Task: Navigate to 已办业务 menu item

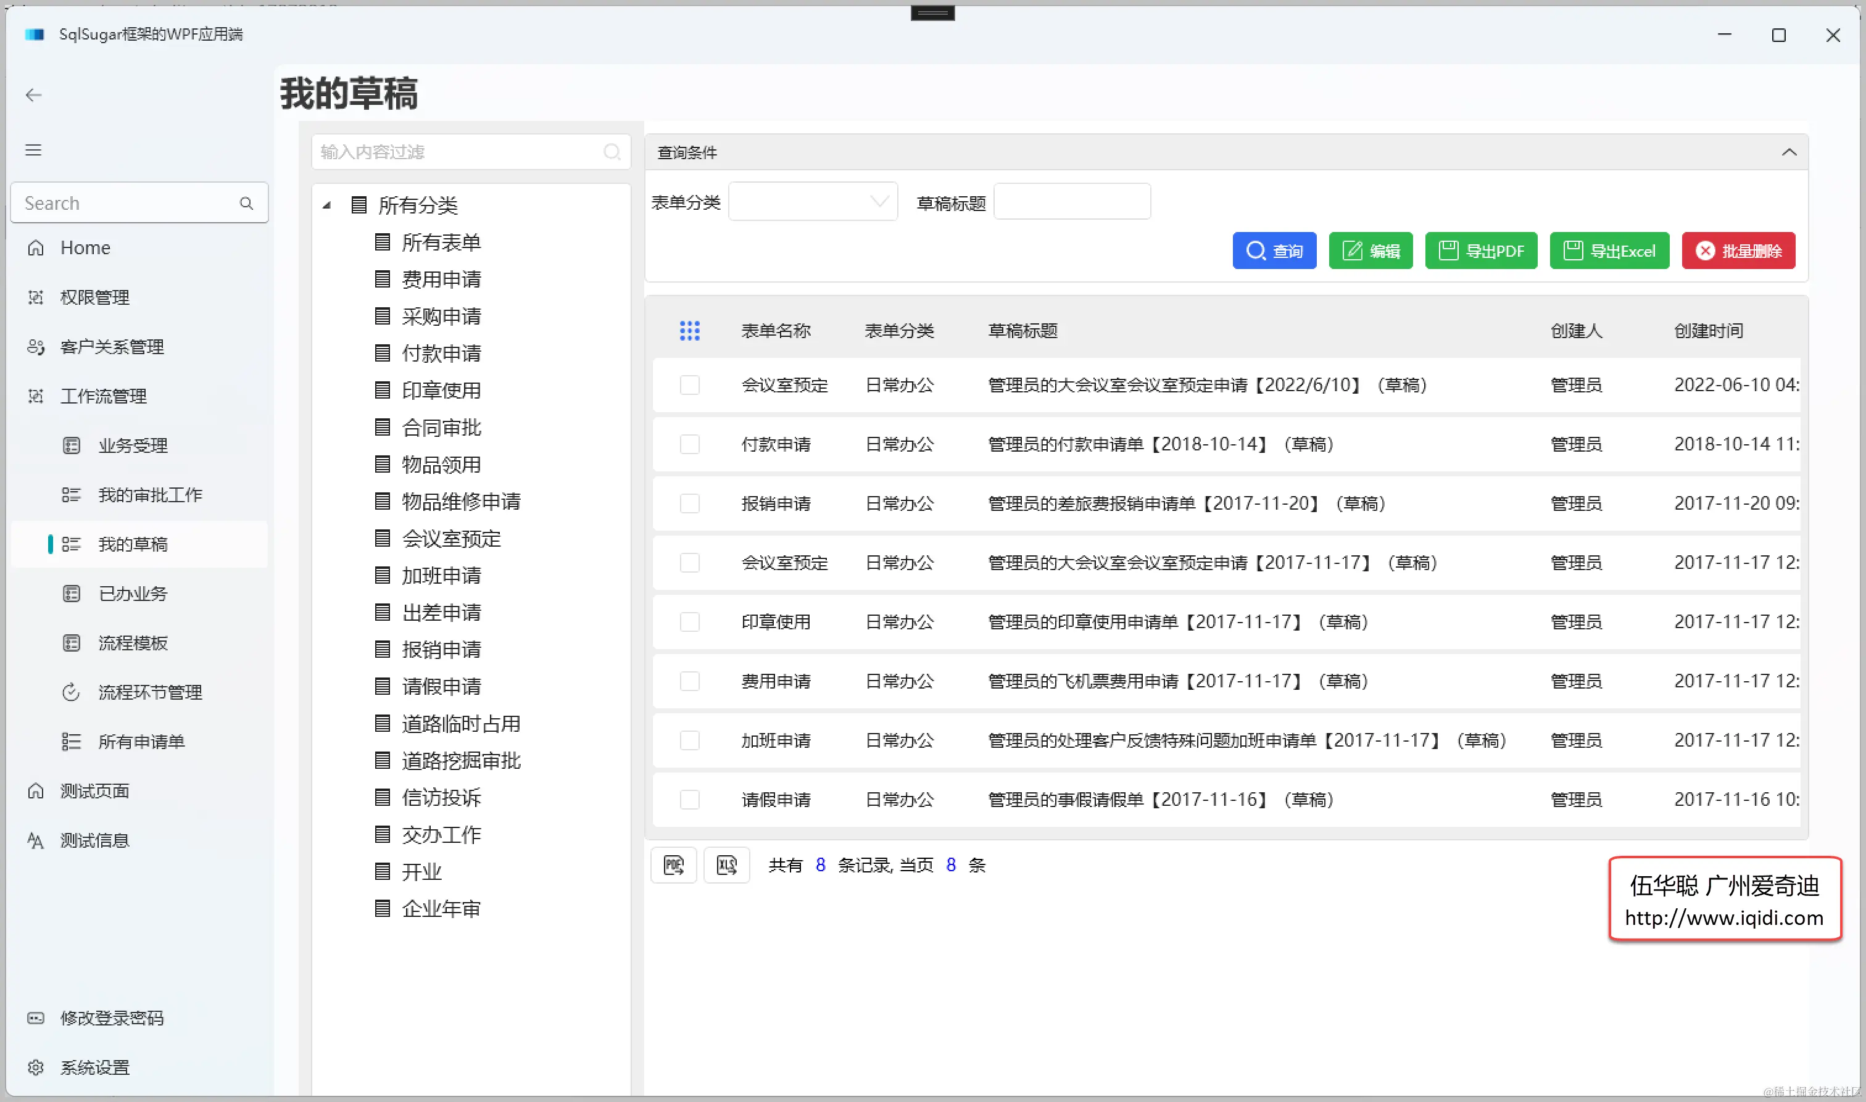Action: 133,594
